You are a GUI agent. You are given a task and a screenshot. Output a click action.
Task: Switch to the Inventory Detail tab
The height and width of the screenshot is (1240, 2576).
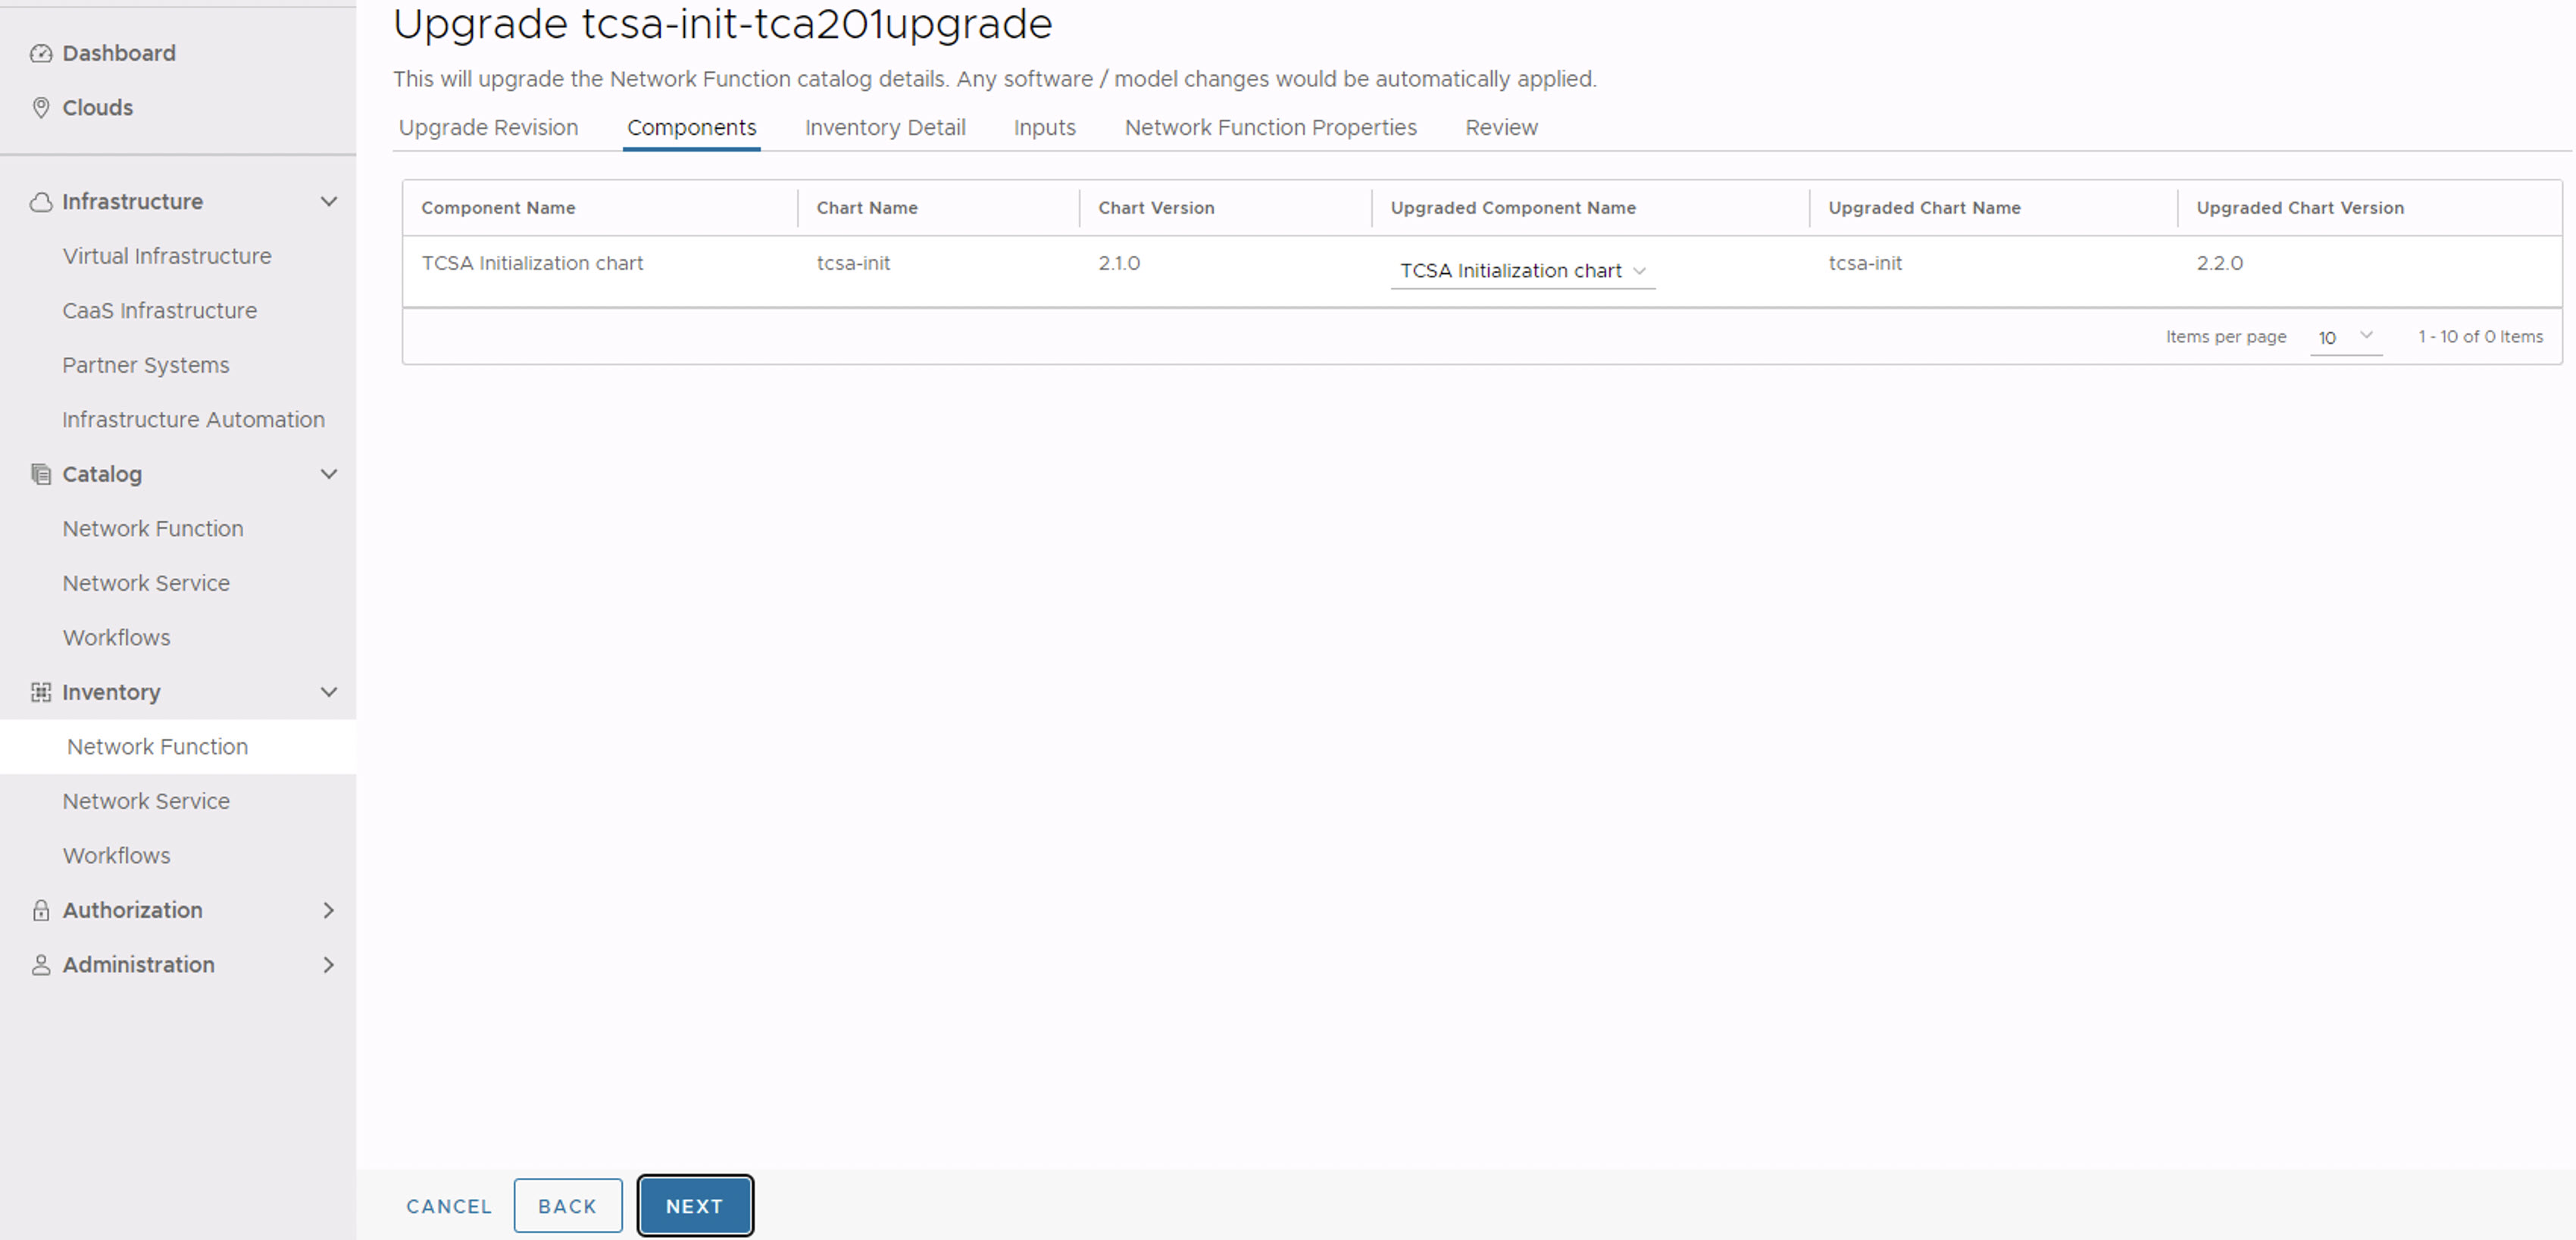[x=884, y=126]
